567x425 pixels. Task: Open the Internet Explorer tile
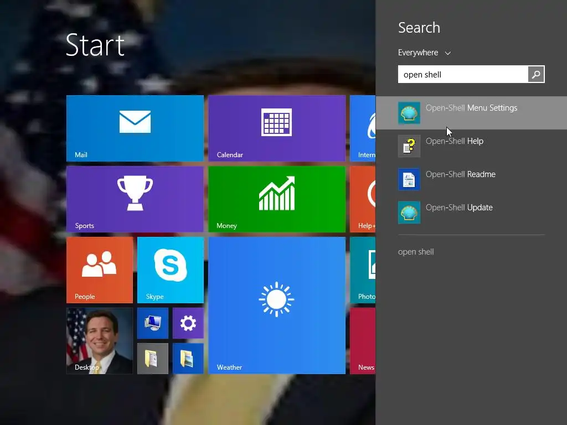(363, 128)
